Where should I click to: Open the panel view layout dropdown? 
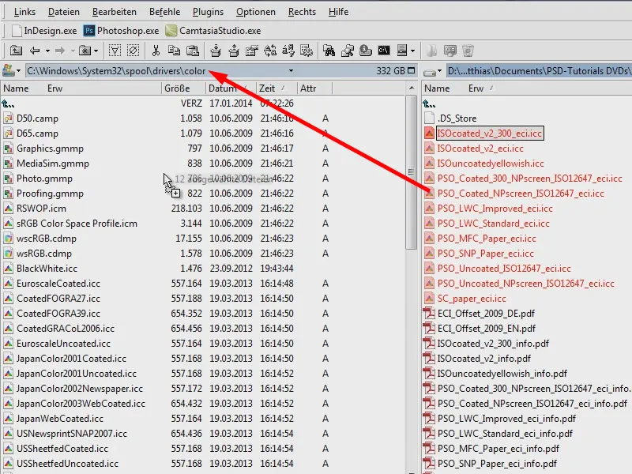point(412,50)
